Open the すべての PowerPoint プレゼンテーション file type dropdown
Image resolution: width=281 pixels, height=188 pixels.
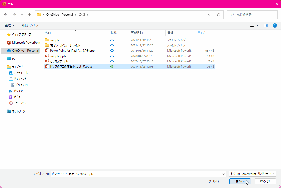pos(253,174)
